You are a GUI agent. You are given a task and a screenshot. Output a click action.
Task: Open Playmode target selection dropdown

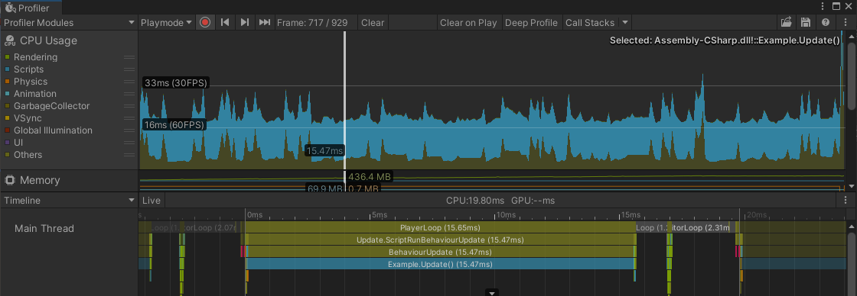tap(166, 22)
